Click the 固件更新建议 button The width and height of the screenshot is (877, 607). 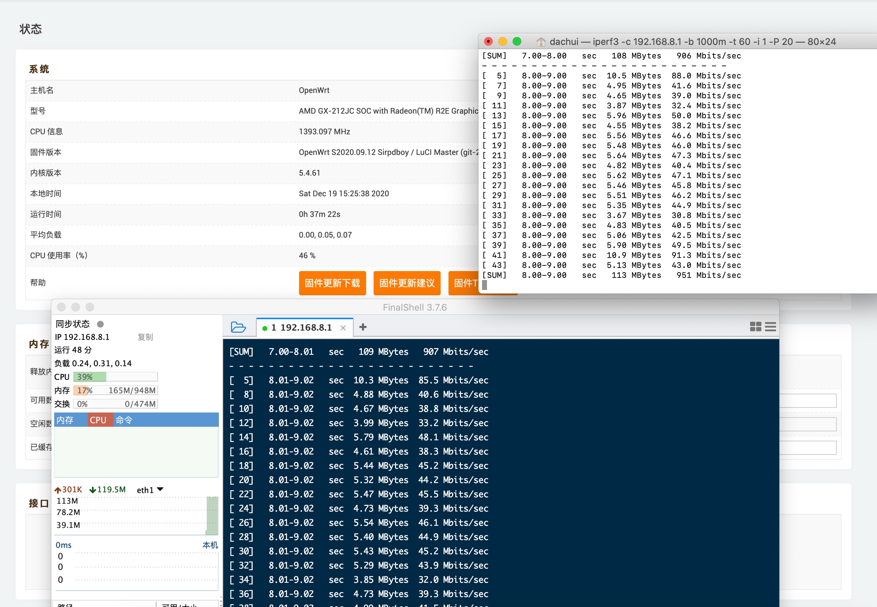(x=406, y=283)
